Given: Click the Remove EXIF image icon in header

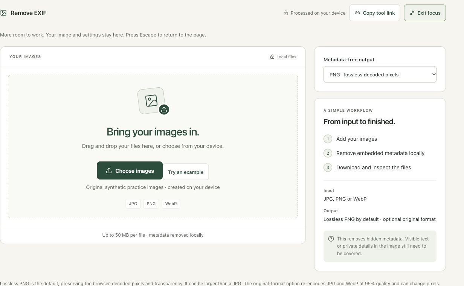Looking at the screenshot, I should [3, 13].
